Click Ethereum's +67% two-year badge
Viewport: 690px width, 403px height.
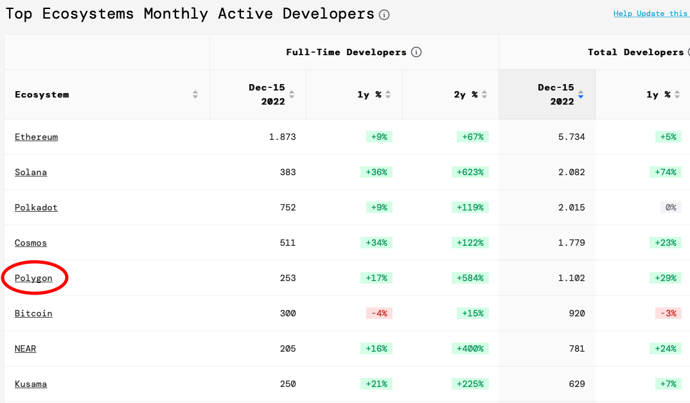coord(473,137)
